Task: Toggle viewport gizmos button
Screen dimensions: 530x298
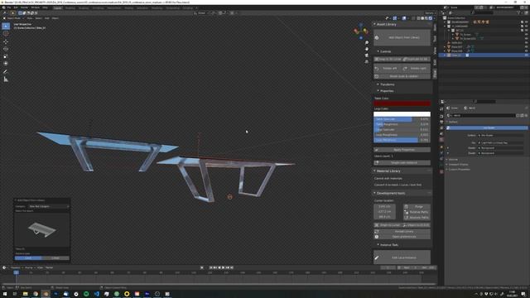Action: [x=395, y=18]
